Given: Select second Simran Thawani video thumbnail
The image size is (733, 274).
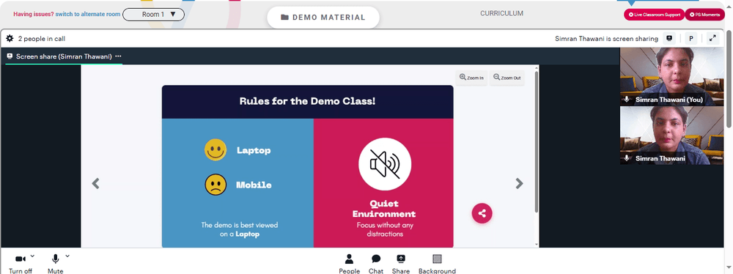Looking at the screenshot, I should point(671,136).
